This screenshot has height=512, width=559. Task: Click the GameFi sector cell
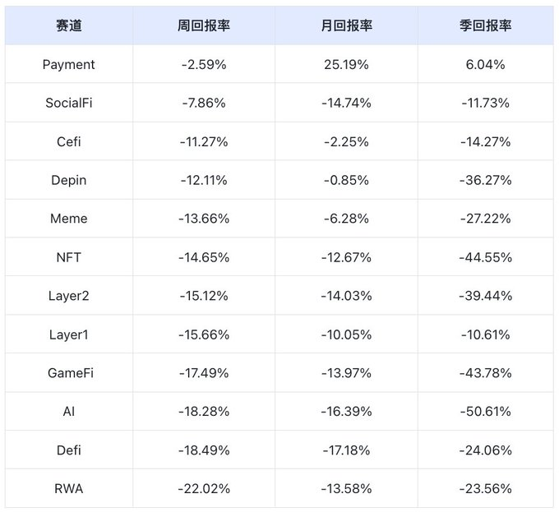71,373
